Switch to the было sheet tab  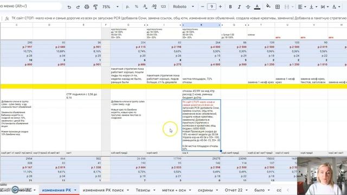tap(259, 190)
